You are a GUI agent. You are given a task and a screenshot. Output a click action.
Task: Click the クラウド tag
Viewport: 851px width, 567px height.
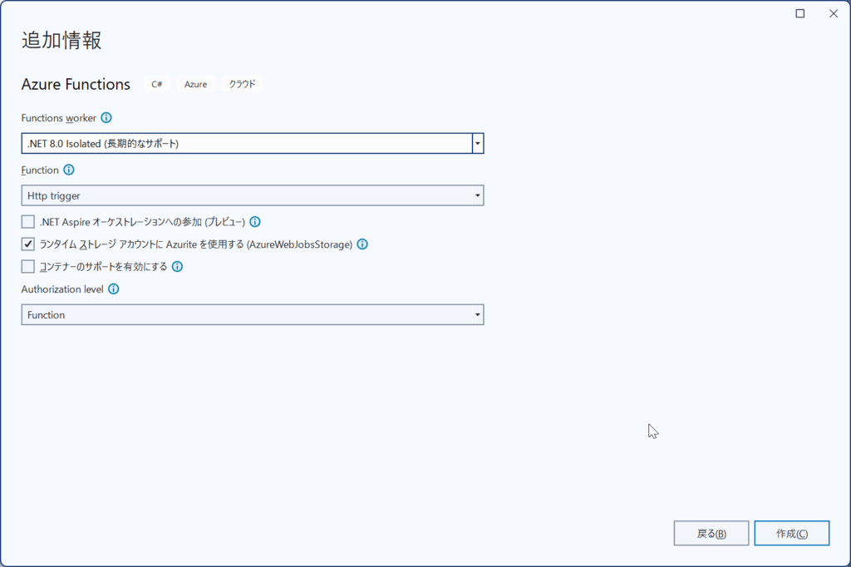[242, 84]
